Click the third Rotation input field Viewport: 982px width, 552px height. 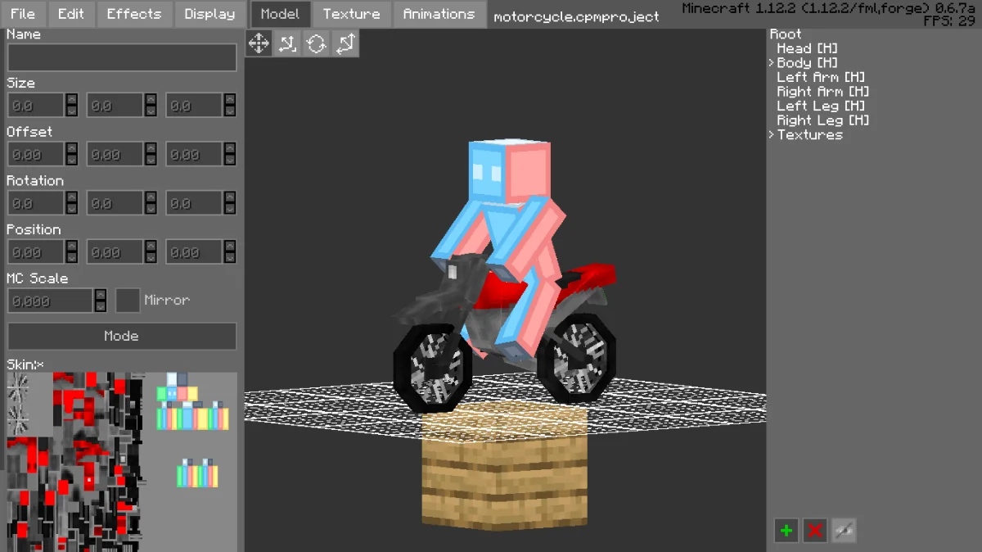click(195, 203)
